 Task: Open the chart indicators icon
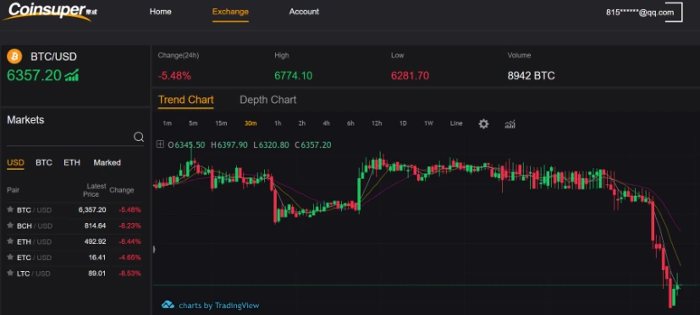coord(510,124)
